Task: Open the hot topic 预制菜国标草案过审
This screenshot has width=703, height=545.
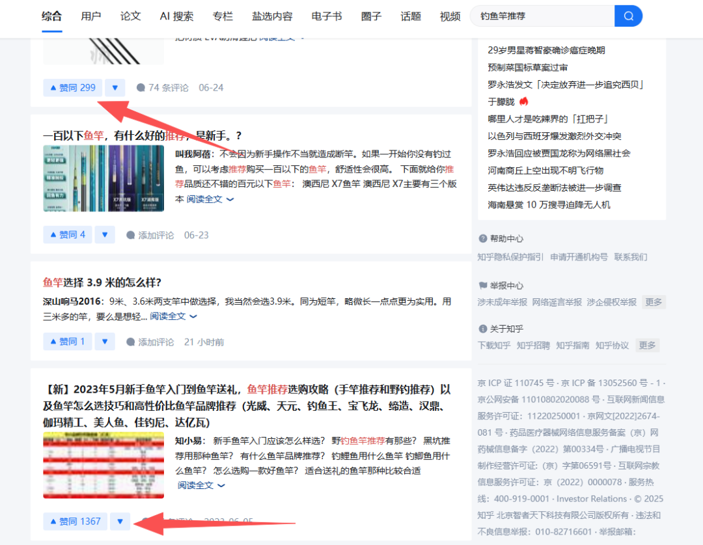Action: (x=528, y=66)
